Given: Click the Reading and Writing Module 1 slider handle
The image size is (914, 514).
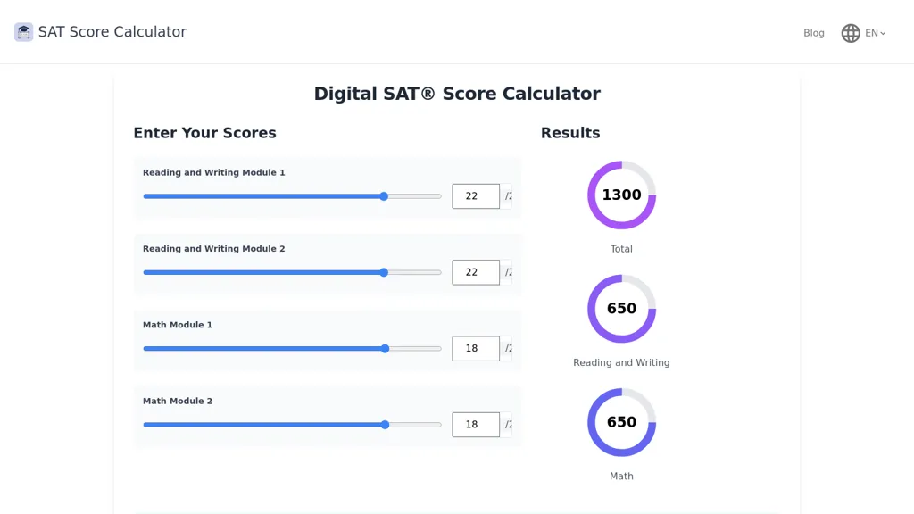Looking at the screenshot, I should pyautogui.click(x=384, y=196).
